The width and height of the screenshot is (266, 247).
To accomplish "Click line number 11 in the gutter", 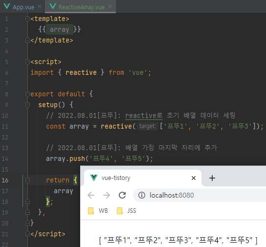I will click(5, 127).
